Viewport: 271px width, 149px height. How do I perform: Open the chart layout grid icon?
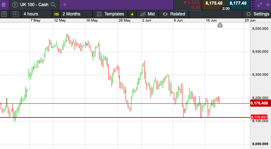tap(15, 14)
